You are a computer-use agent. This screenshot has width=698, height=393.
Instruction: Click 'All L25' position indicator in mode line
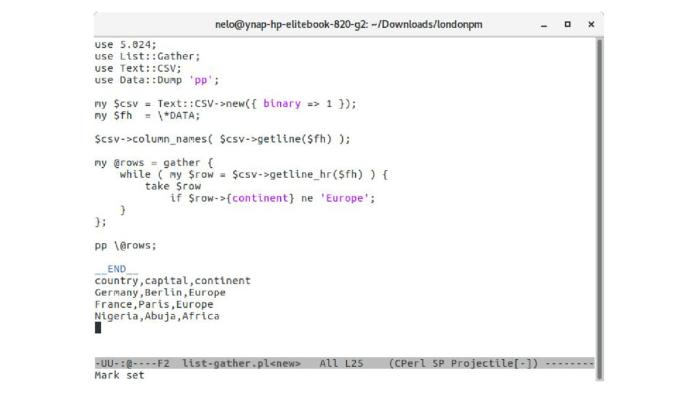341,364
